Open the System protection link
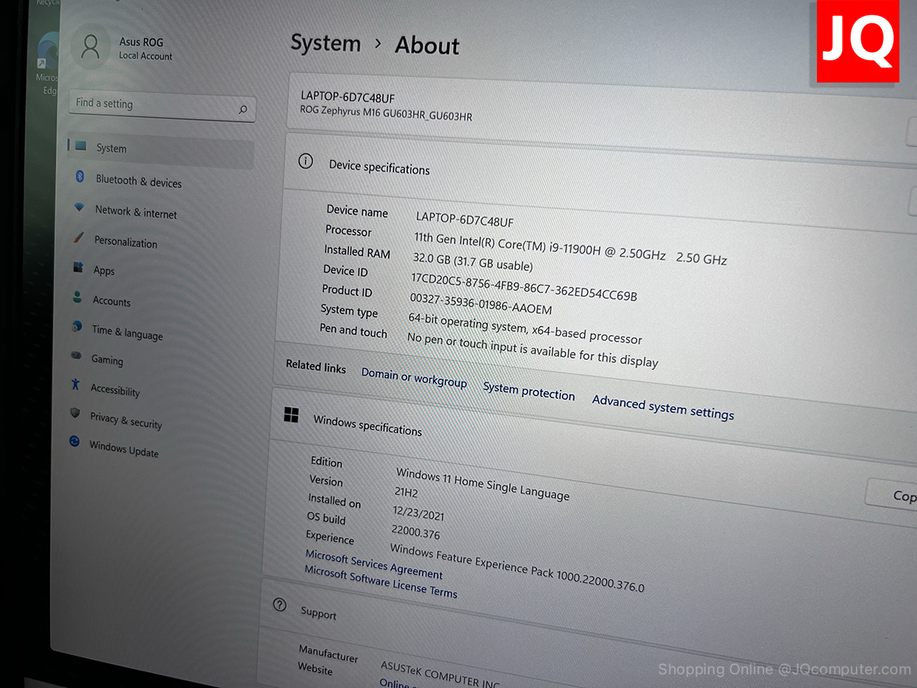The height and width of the screenshot is (688, 917). coord(529,391)
